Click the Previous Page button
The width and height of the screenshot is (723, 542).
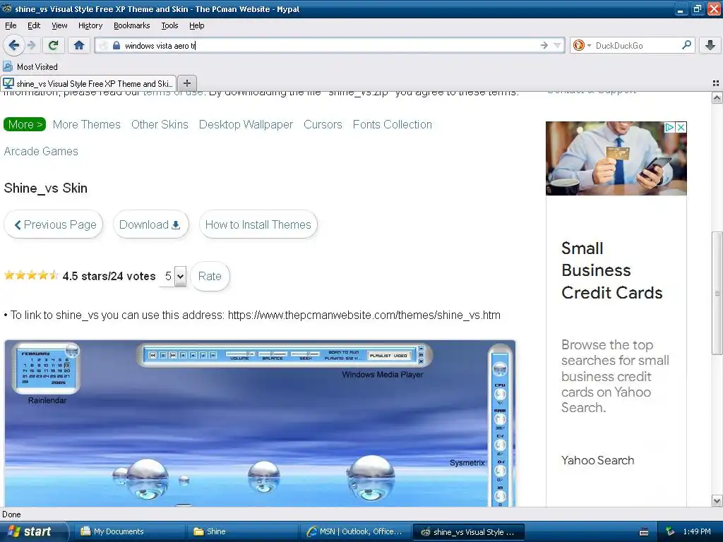tap(54, 224)
